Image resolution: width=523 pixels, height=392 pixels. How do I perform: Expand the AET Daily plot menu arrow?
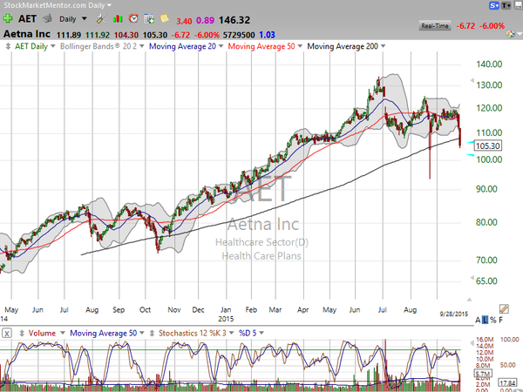pyautogui.click(x=52, y=46)
